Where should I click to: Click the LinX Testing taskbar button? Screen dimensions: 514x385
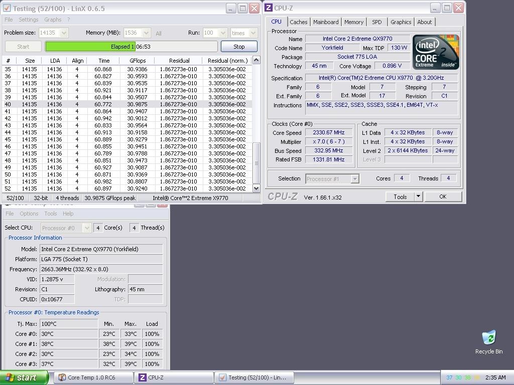254,377
